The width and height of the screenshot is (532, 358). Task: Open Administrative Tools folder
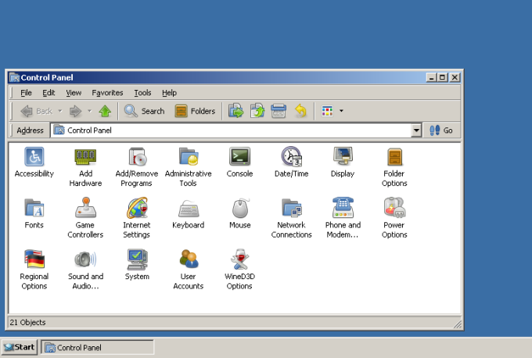point(189,167)
